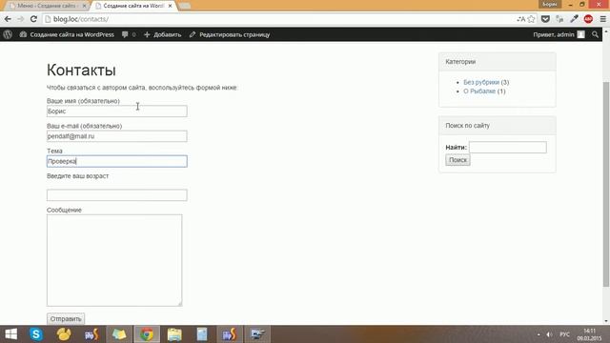Click the 'Поиск по сайту' widget title

(x=468, y=126)
